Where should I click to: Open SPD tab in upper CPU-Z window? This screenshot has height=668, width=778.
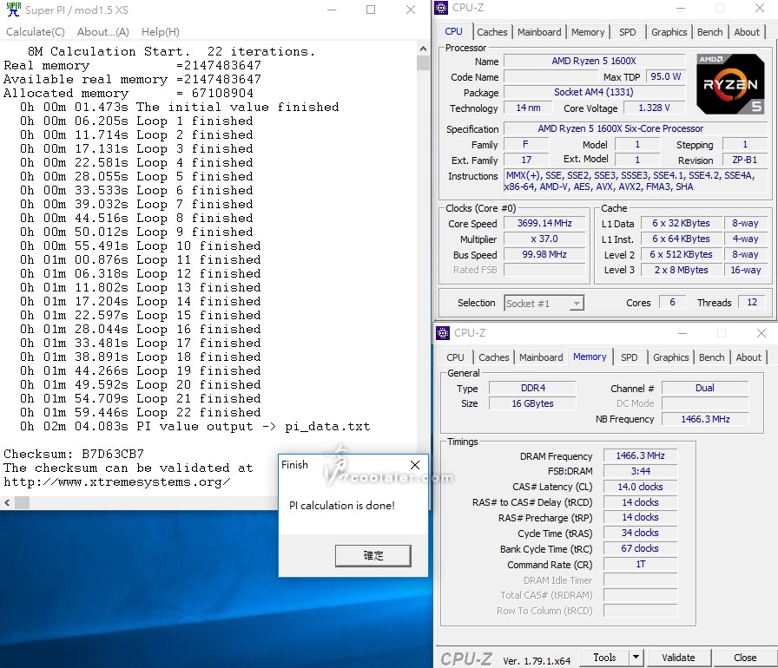628,32
